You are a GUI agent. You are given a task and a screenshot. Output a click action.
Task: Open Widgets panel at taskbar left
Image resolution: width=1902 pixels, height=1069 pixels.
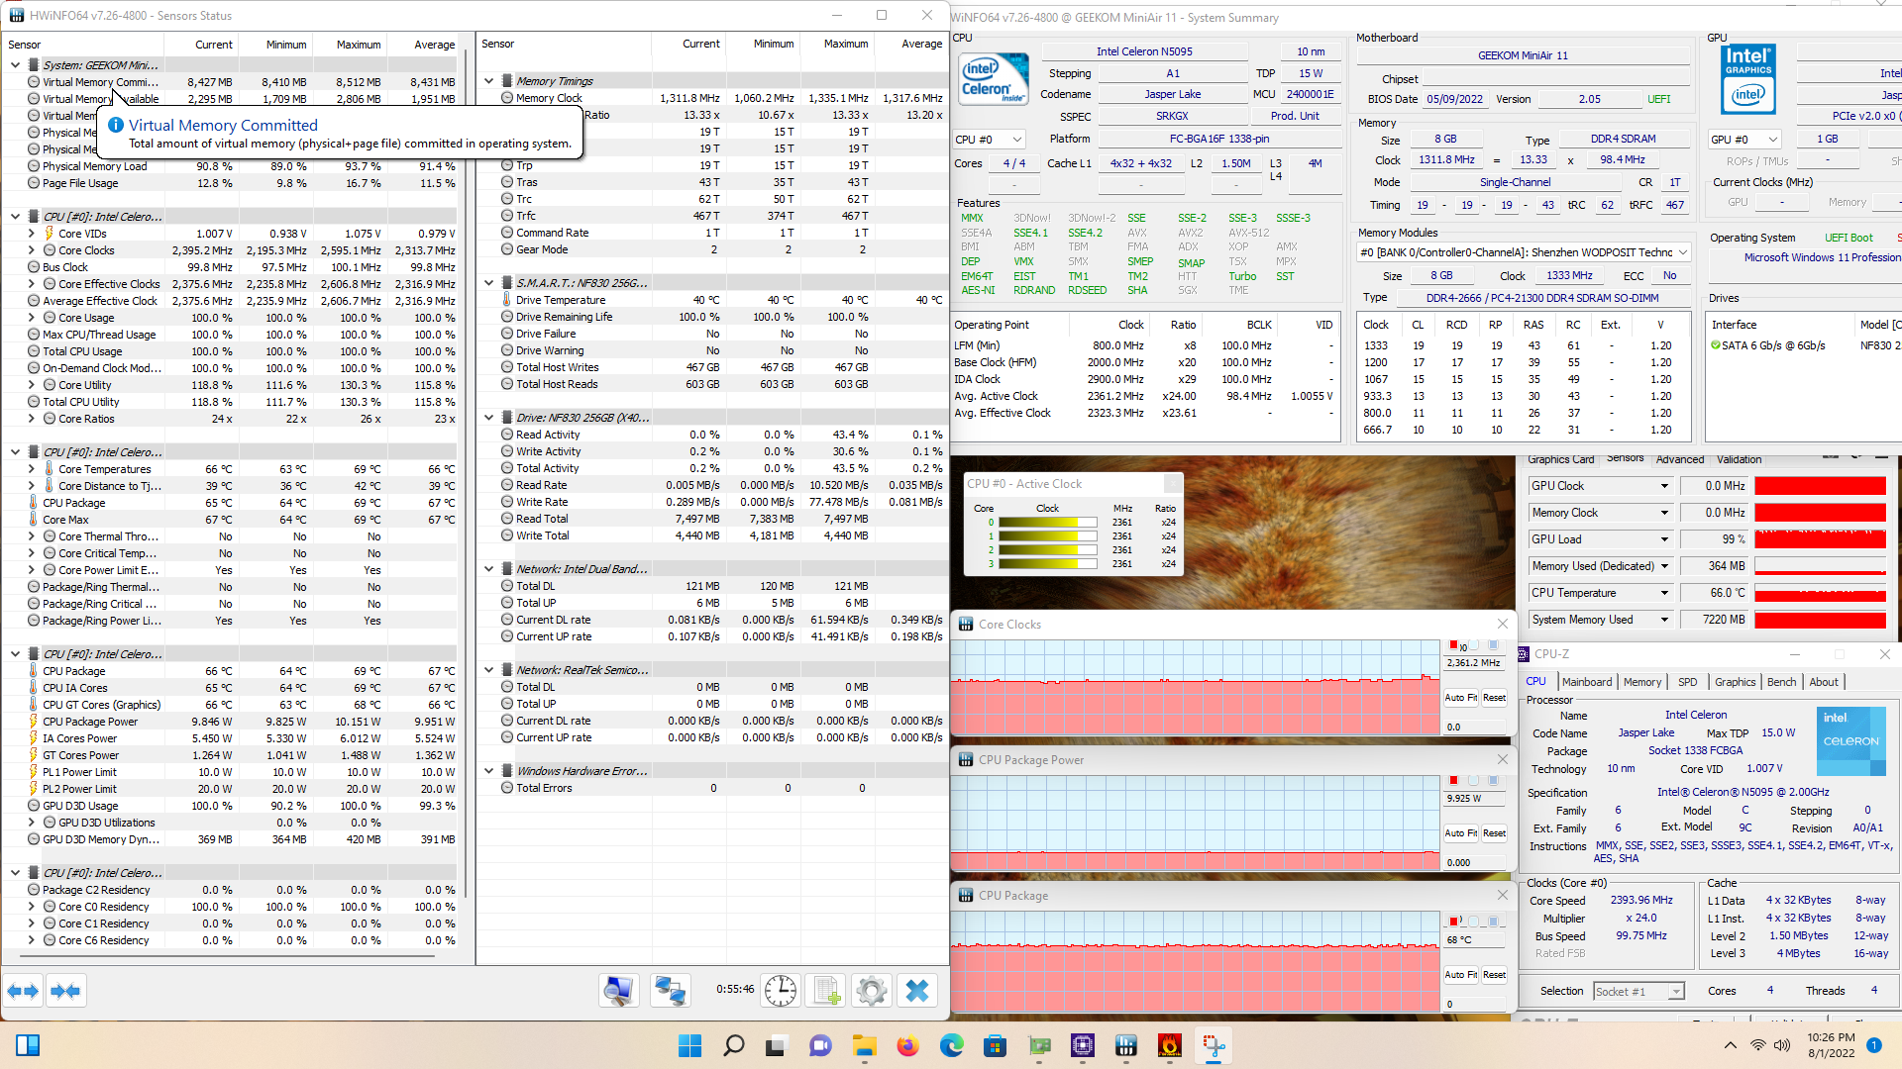point(28,1045)
